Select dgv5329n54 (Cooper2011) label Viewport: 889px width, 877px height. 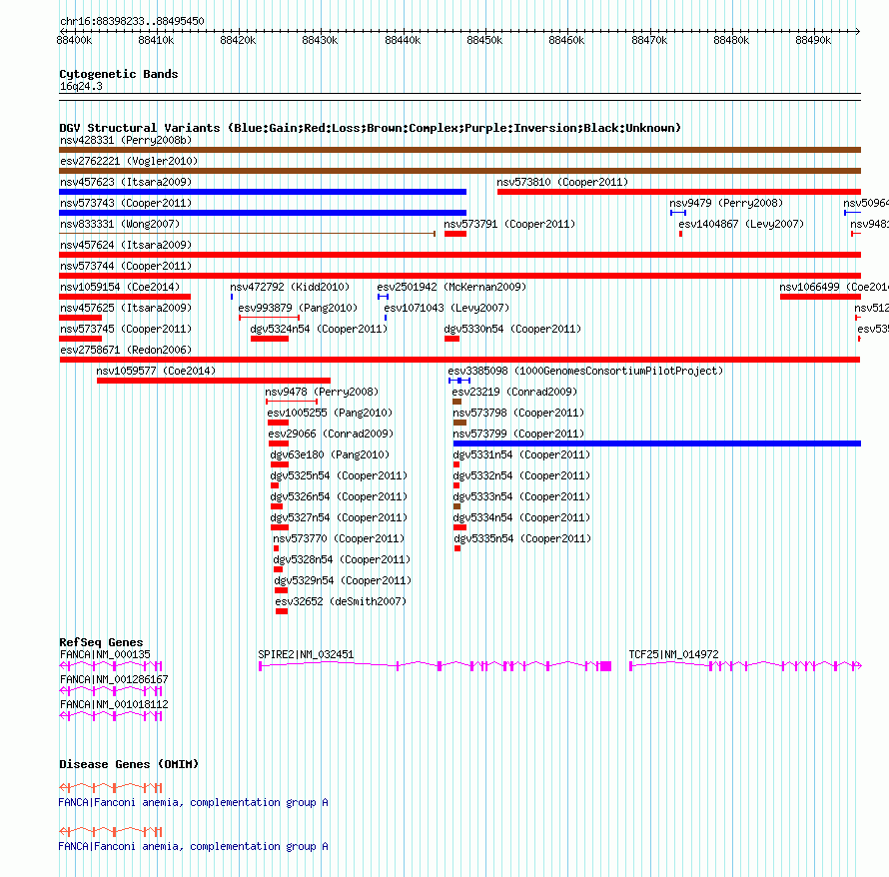point(343,580)
